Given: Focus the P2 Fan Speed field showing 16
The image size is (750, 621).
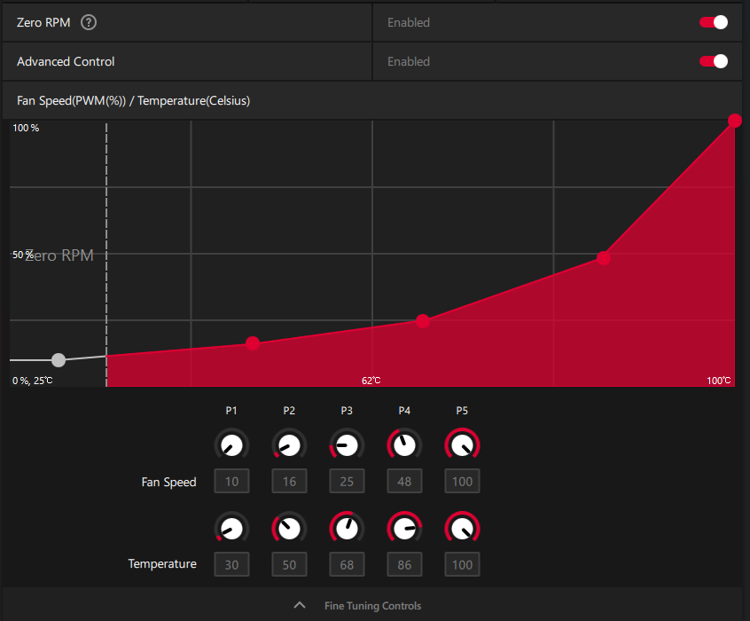Looking at the screenshot, I should coord(289,481).
